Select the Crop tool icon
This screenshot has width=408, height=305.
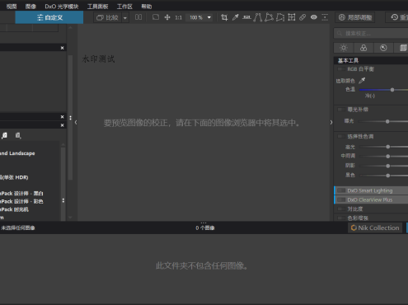(224, 17)
